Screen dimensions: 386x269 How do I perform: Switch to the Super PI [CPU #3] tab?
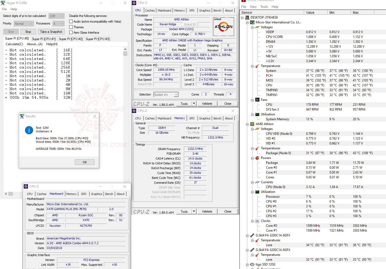point(98,39)
